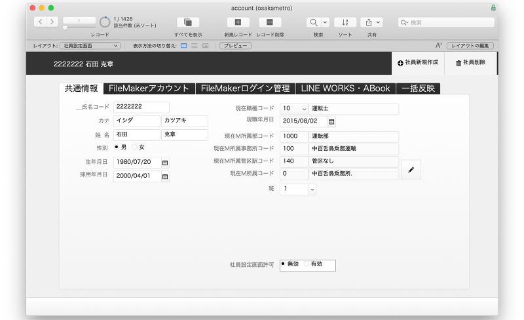Open search field magnifier dropdown
The image size is (524, 320).
click(x=404, y=22)
